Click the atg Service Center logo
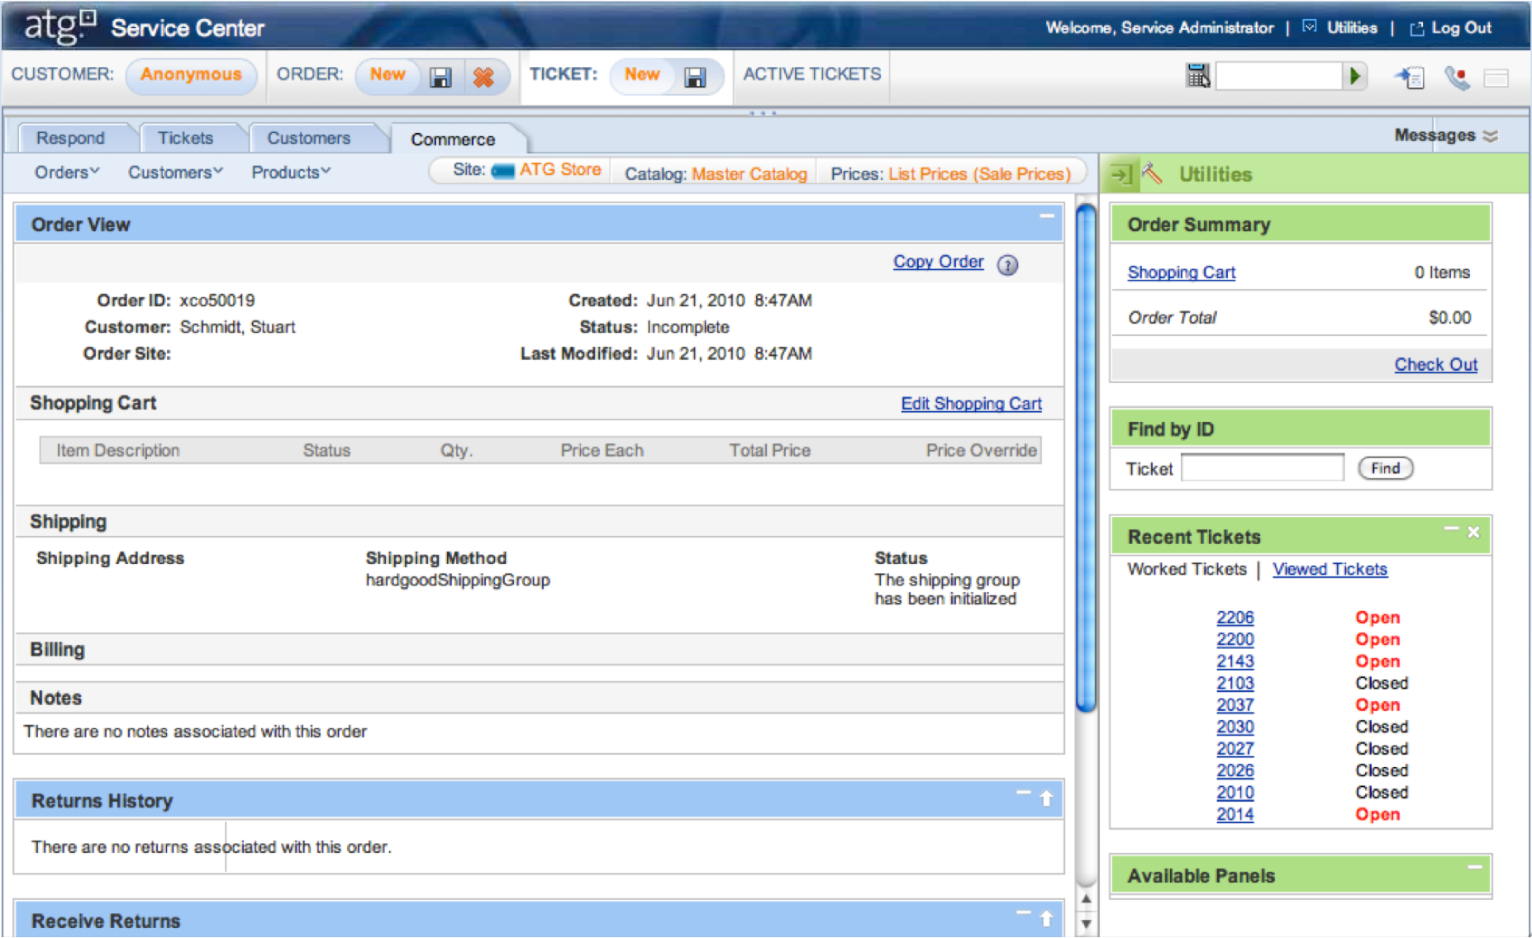Image resolution: width=1532 pixels, height=938 pixels. pos(145,26)
